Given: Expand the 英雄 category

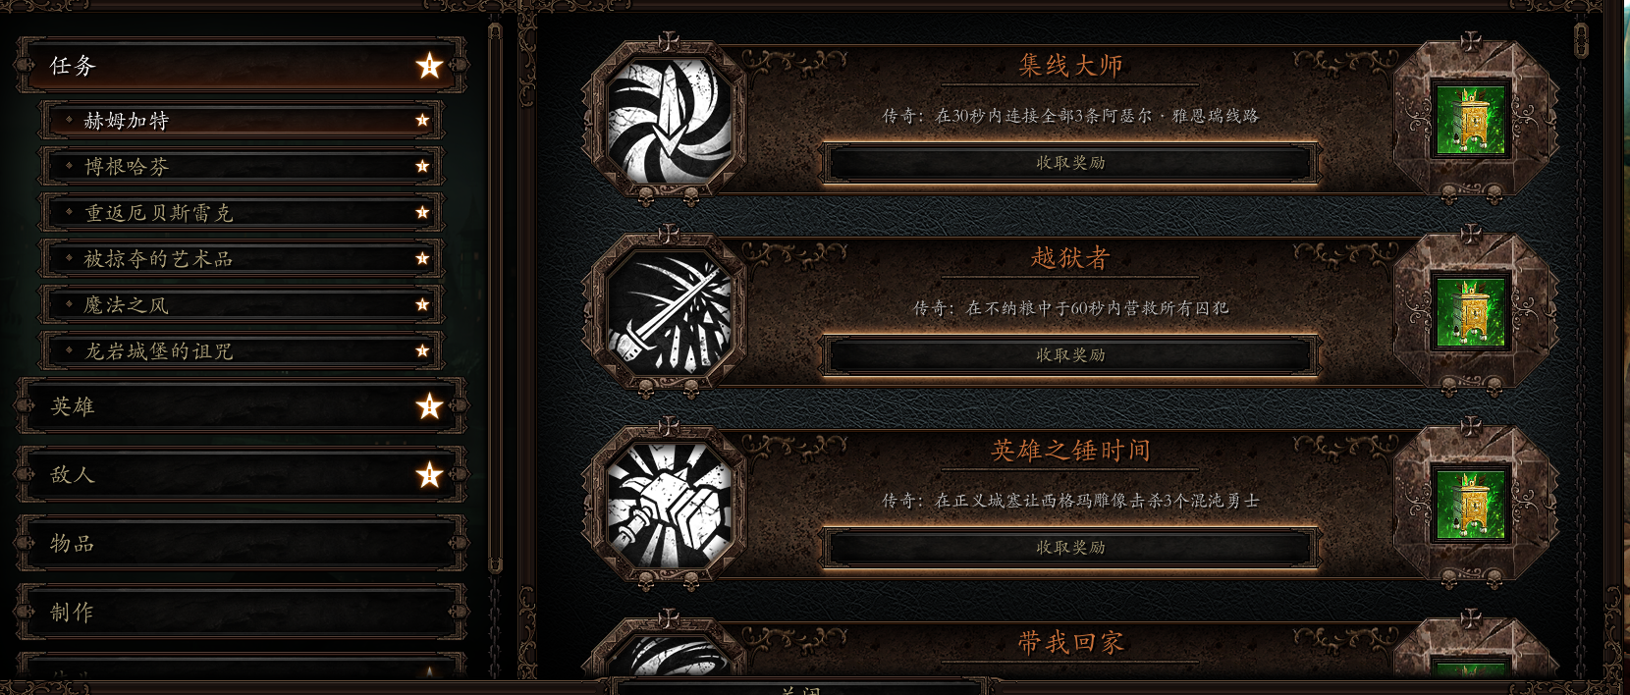Looking at the screenshot, I should click(242, 406).
